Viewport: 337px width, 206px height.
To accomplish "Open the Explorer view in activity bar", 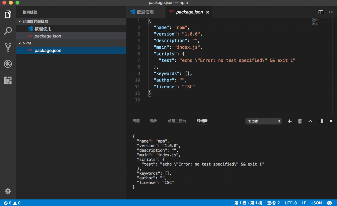I will tap(8, 14).
